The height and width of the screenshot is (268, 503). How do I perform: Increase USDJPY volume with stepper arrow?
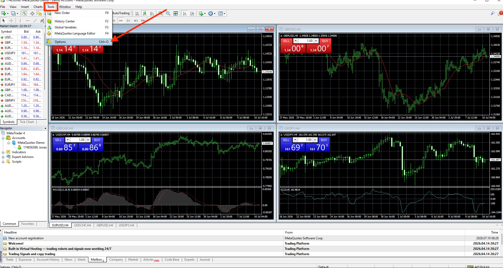(x=315, y=140)
